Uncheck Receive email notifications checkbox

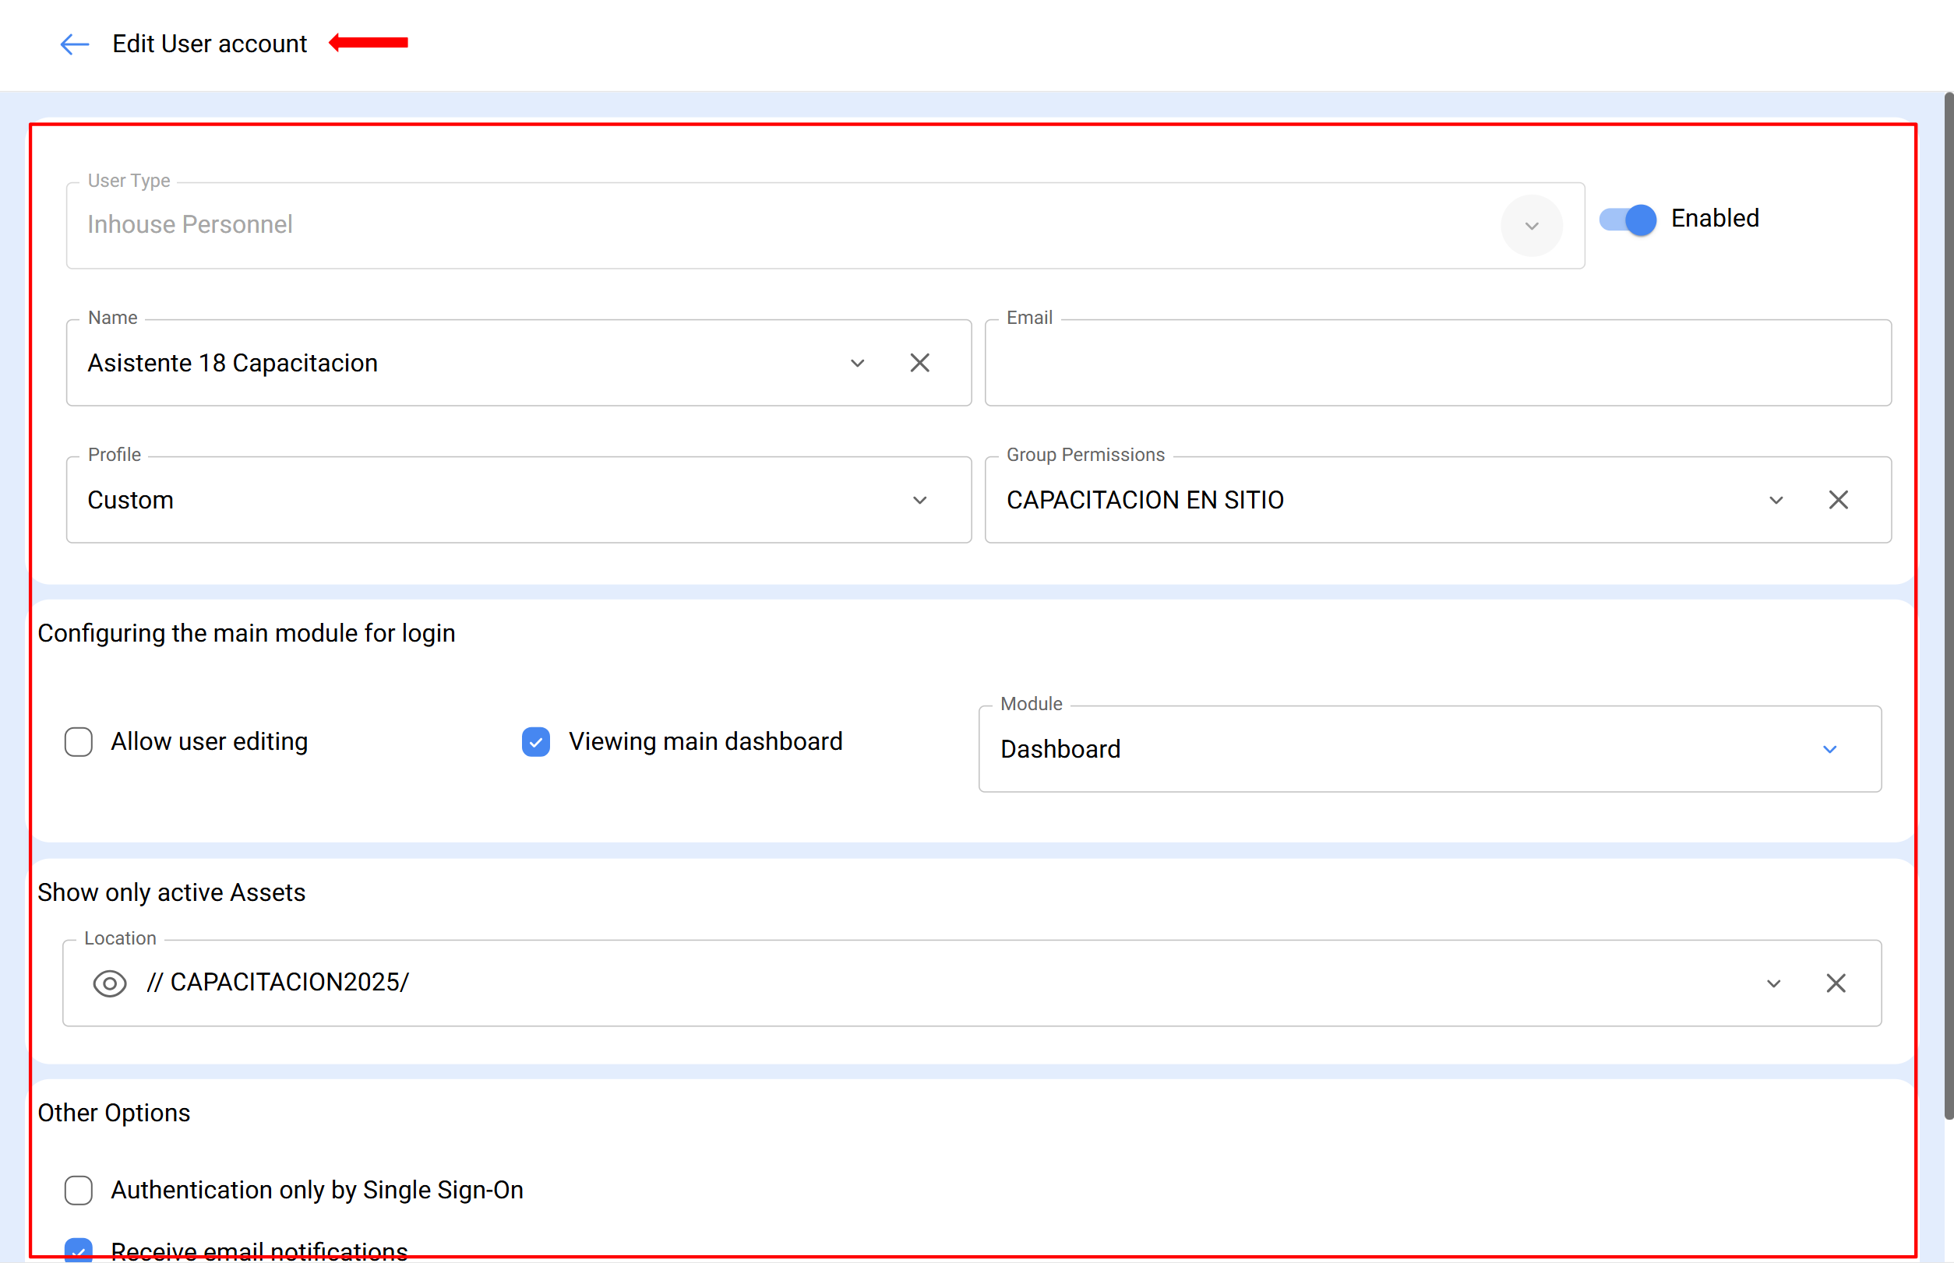(x=79, y=1249)
